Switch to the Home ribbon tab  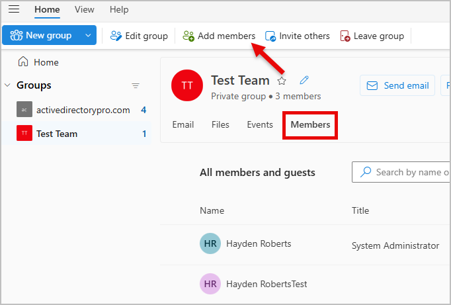tap(47, 9)
